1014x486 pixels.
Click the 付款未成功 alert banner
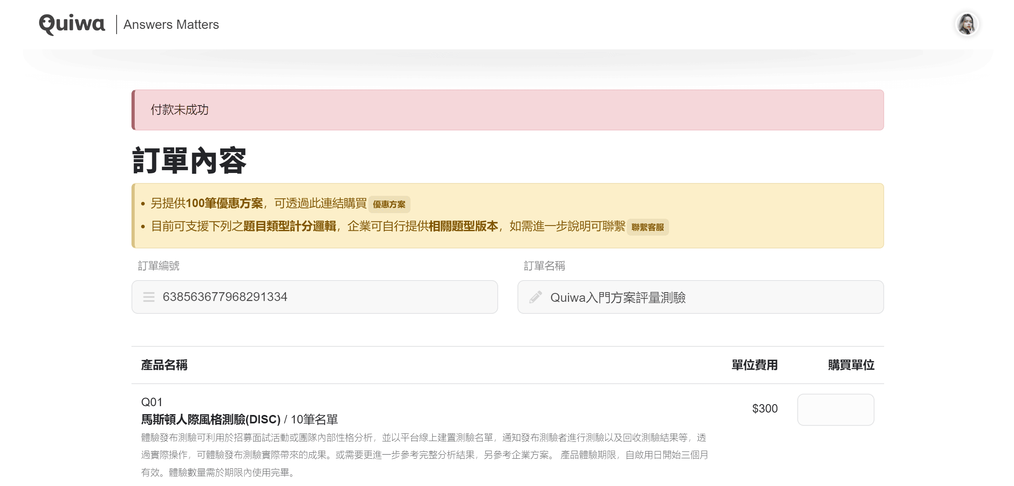click(x=507, y=110)
